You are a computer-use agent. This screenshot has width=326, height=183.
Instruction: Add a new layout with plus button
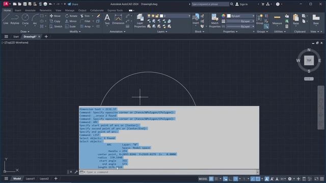point(56,178)
